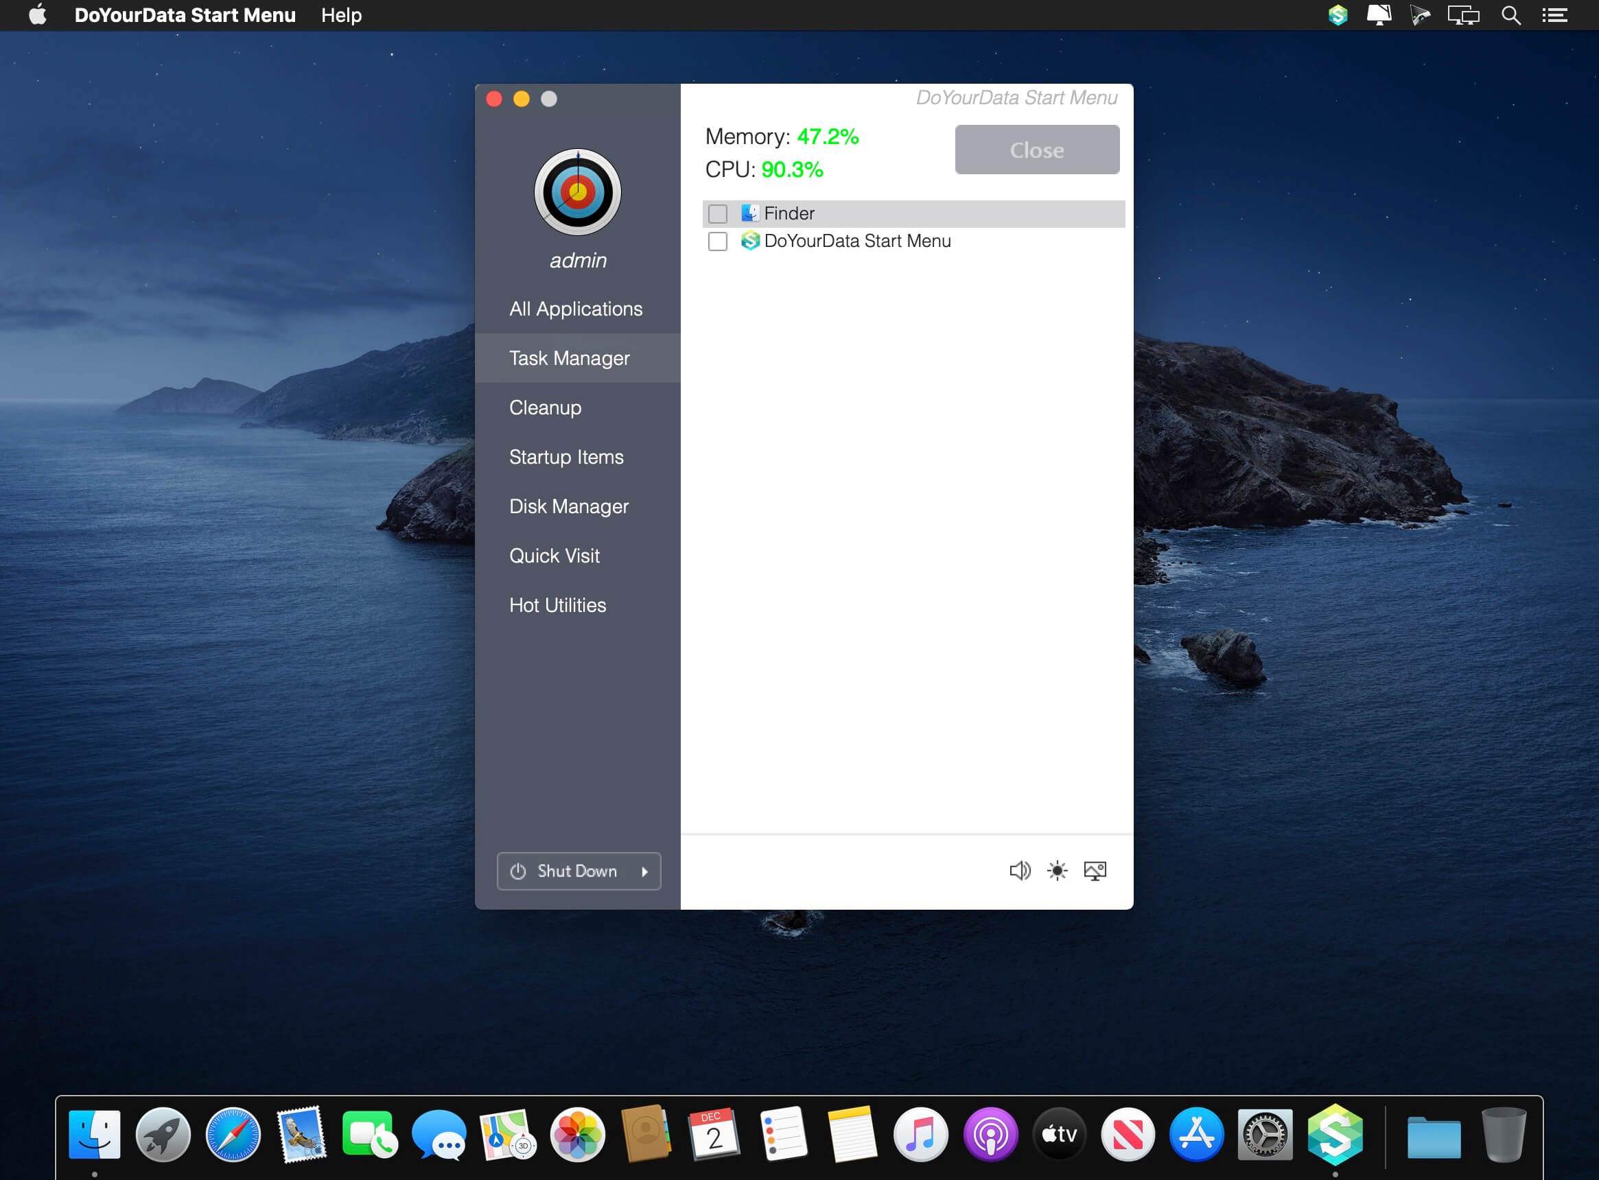
Task: Open DoYourData icon in menu bar
Action: [1338, 15]
